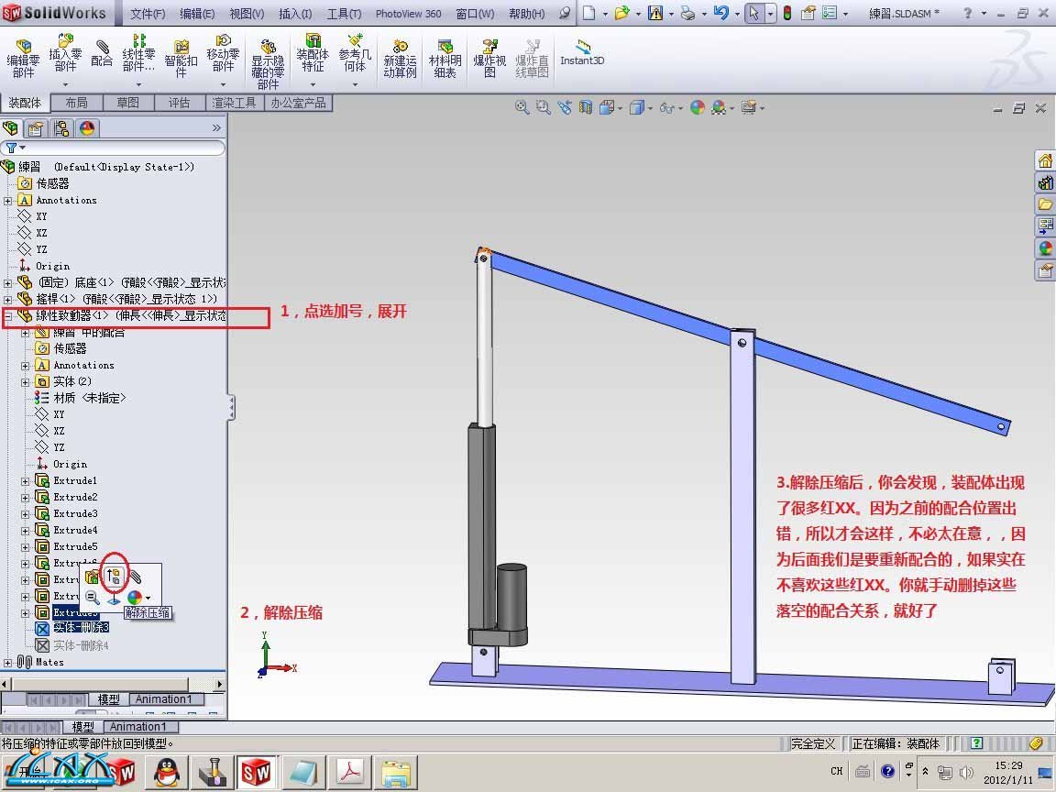Image resolution: width=1056 pixels, height=792 pixels.
Task: Expand the Mates folder in the tree
Action: [x=8, y=663]
